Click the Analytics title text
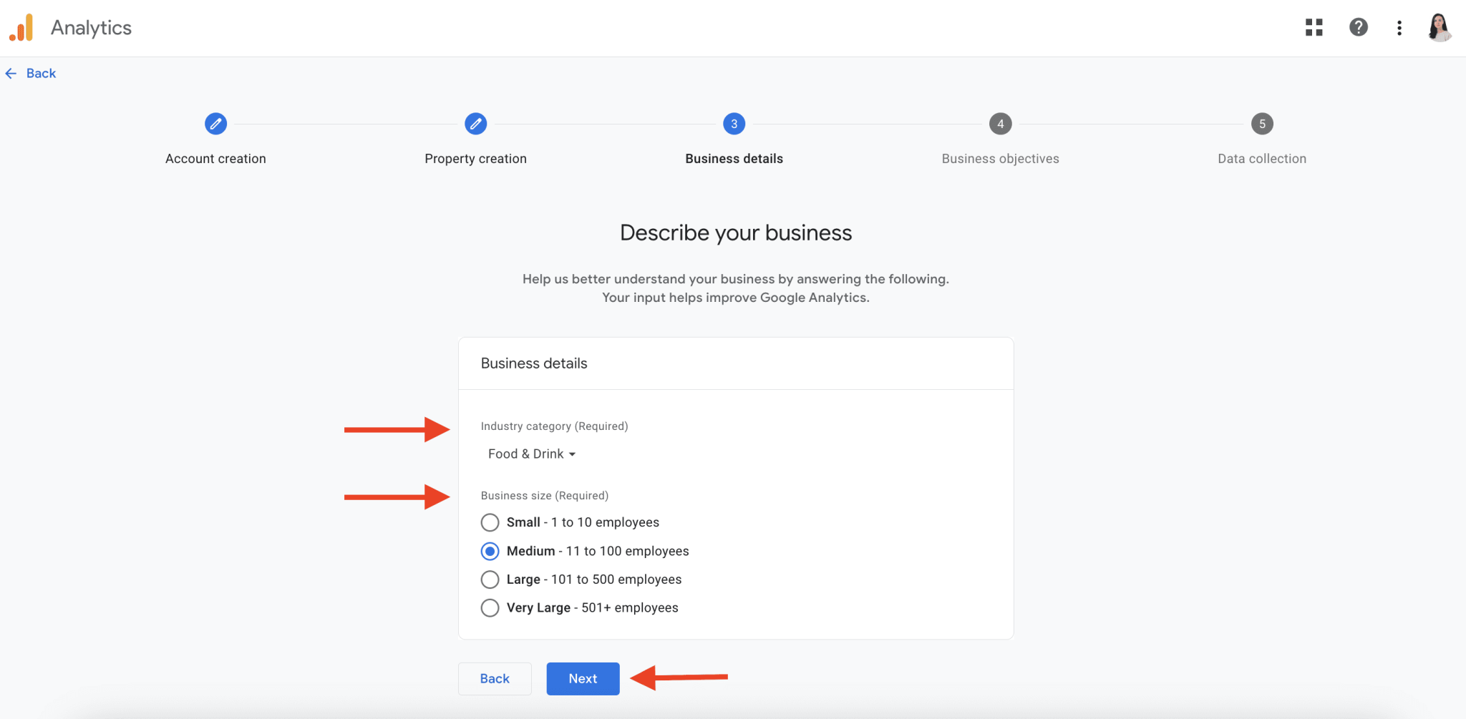This screenshot has width=1466, height=719. click(x=91, y=28)
